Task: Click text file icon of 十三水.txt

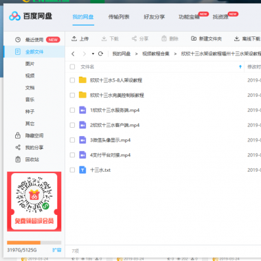Action: pos(82,170)
